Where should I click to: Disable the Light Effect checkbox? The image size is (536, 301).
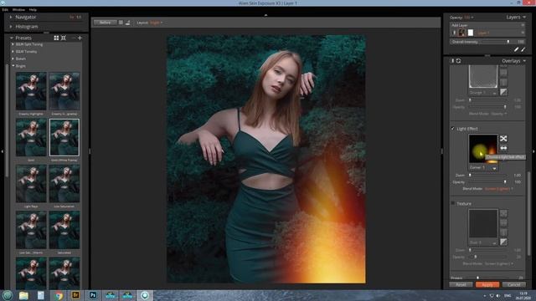click(453, 129)
